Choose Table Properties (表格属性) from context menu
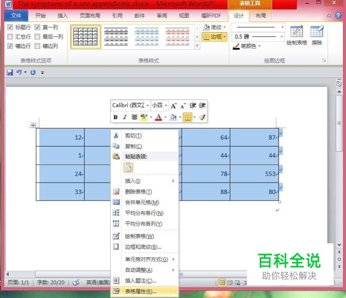Image resolution: width=346 pixels, height=298 pixels. pos(145,291)
